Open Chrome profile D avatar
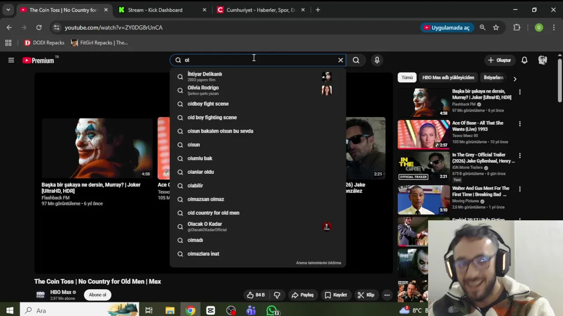 pyautogui.click(x=539, y=27)
